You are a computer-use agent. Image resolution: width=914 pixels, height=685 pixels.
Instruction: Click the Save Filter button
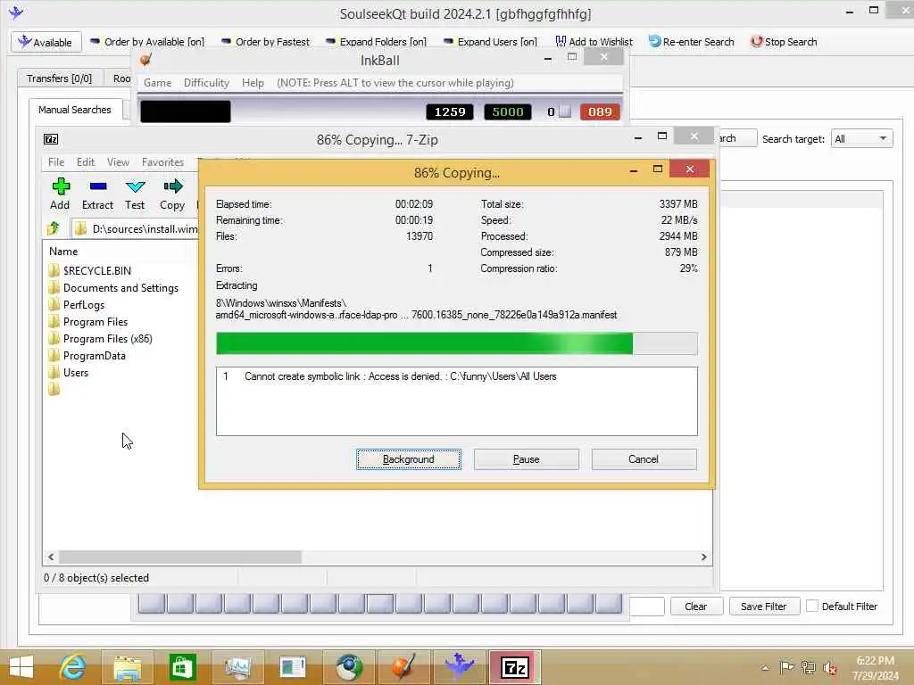(x=764, y=607)
